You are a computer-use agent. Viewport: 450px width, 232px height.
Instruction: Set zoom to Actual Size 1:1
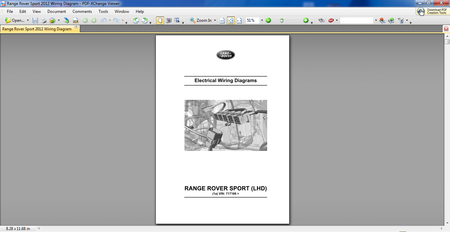pos(222,20)
